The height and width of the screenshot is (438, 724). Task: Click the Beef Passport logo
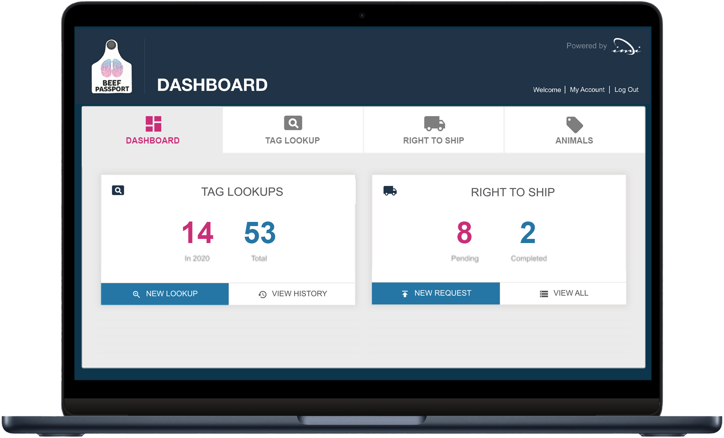[112, 68]
